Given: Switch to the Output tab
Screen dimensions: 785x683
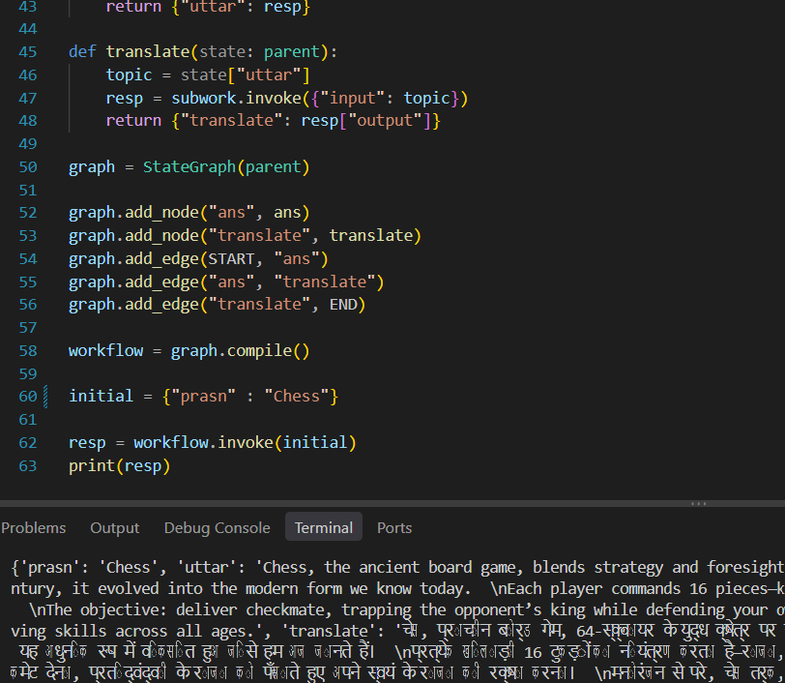Looking at the screenshot, I should point(115,527).
